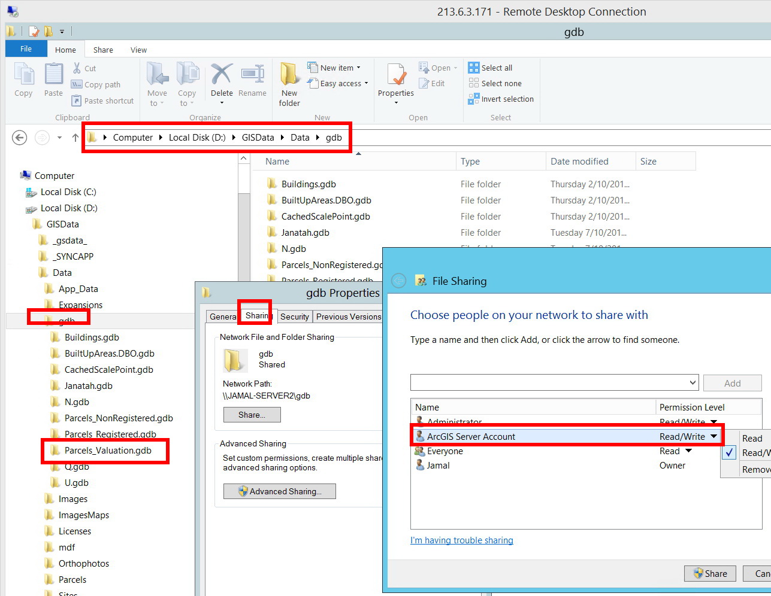Open ArcGIS Server Account permission dropdown
This screenshot has height=596, width=771.
pos(713,437)
